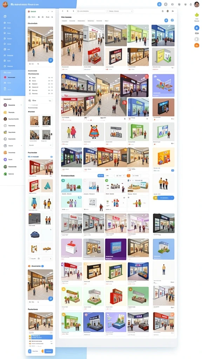Click the yellow segment beside the wide blue button
Viewport: 202px width, 359px height.
(x=155, y=198)
